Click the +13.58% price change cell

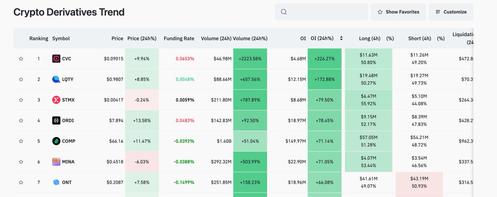pyautogui.click(x=142, y=120)
